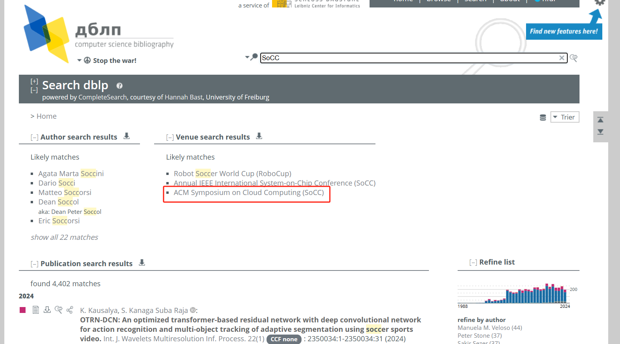Jump to the top with the side arrow icon
Image resolution: width=620 pixels, height=344 pixels.
click(x=600, y=120)
